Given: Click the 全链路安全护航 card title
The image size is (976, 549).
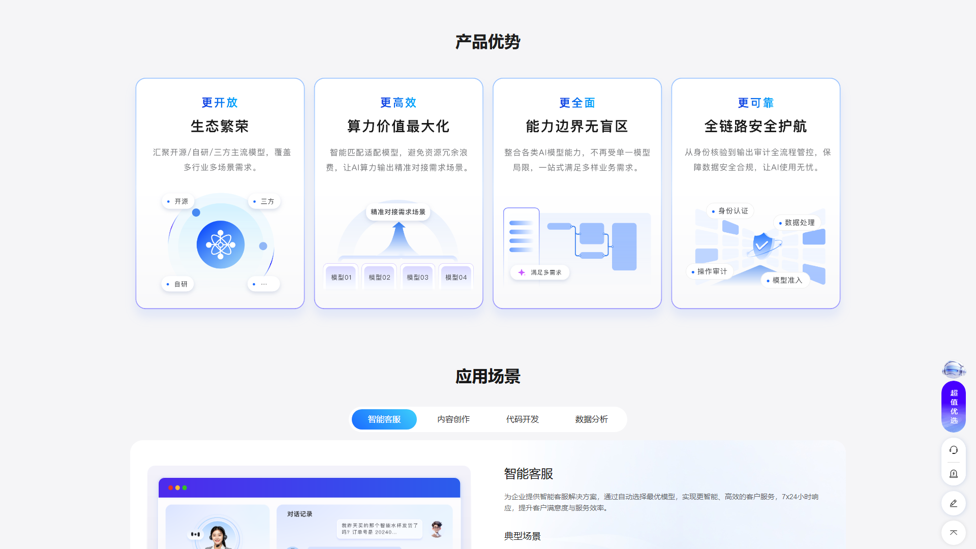Looking at the screenshot, I should click(x=756, y=126).
